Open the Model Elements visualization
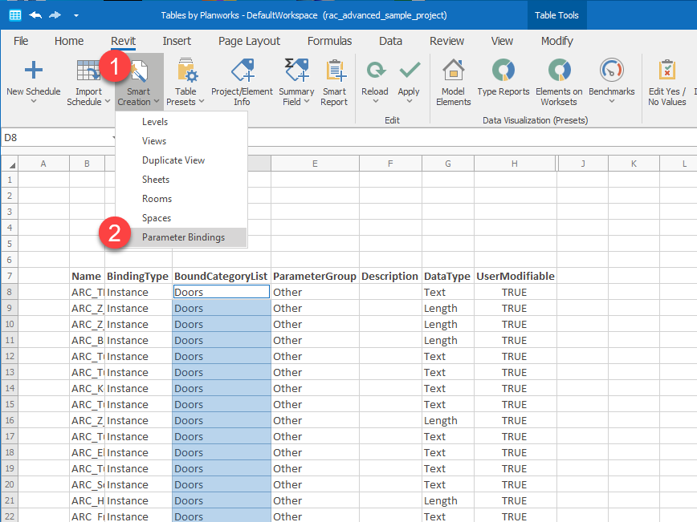697x522 pixels. pos(453,83)
